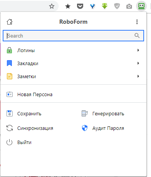Image resolution: width=151 pixels, height=177 pixels.
Task: Expand the Закладки submenu arrow
Action: coord(138,63)
